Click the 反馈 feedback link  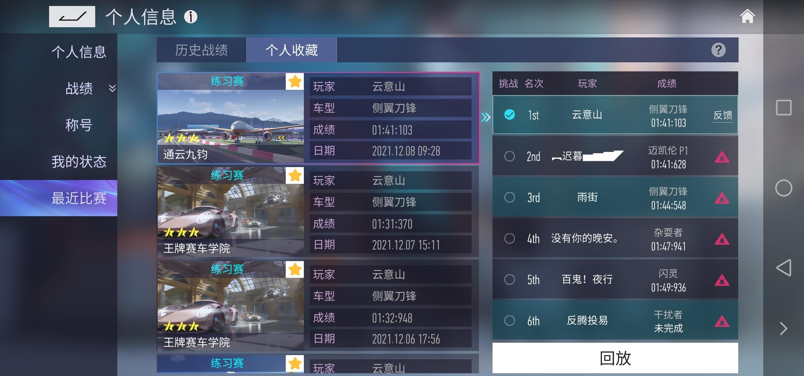pyautogui.click(x=723, y=115)
